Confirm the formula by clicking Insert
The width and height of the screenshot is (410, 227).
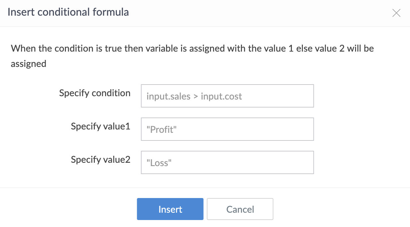[x=170, y=209]
